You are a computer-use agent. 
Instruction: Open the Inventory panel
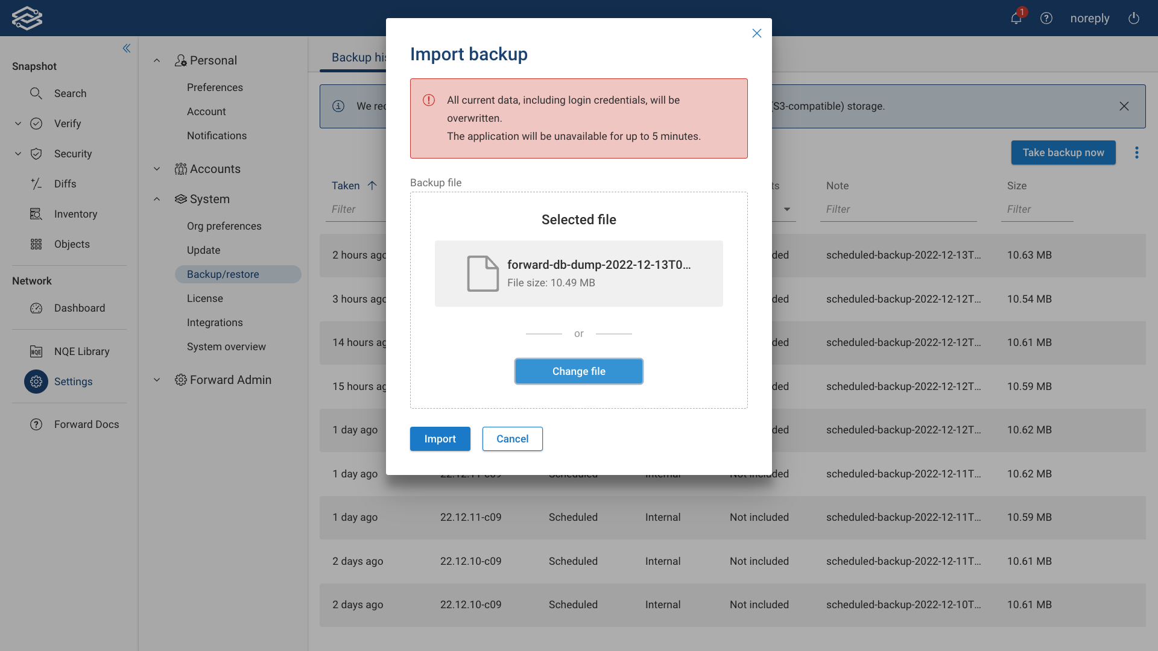coord(75,214)
